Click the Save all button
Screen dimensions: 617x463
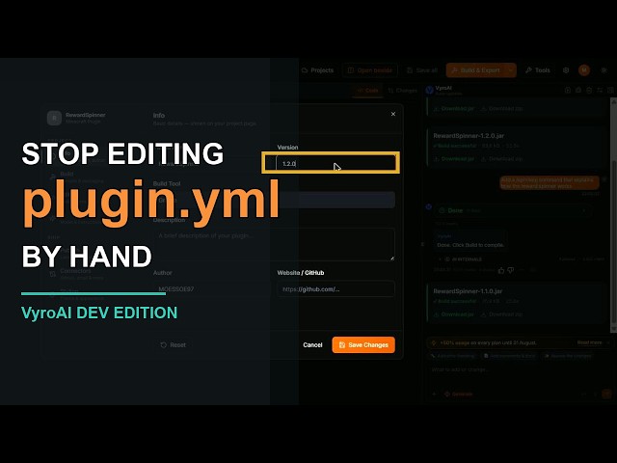[x=422, y=70]
